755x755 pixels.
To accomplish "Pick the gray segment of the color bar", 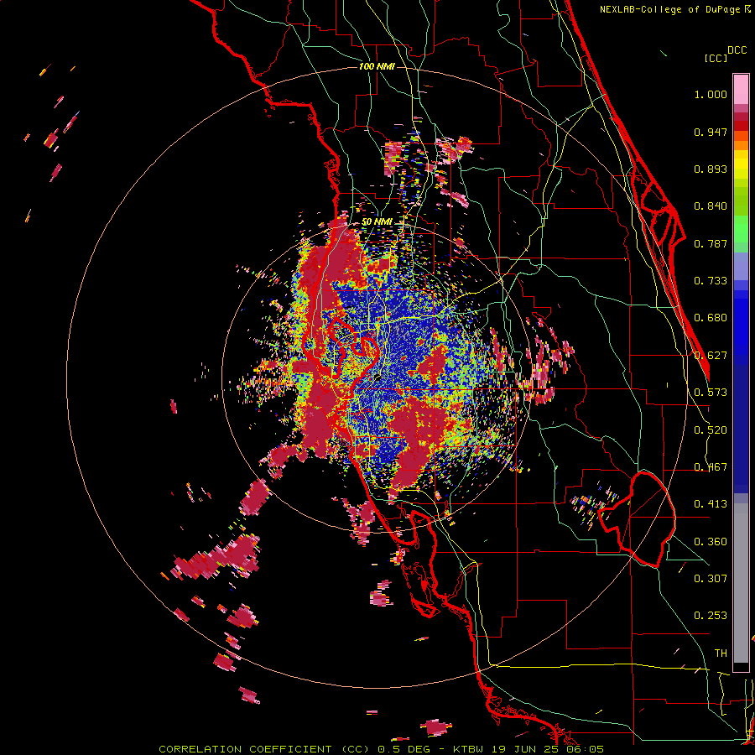I will 741,583.
